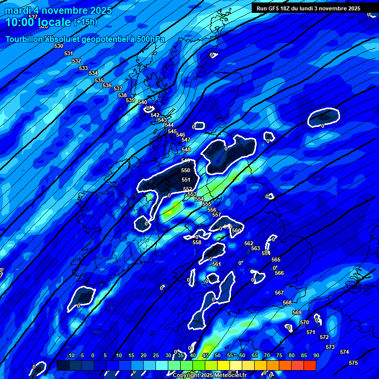Click the legend value label -10
Screen dimensions: 379x379
point(70,356)
